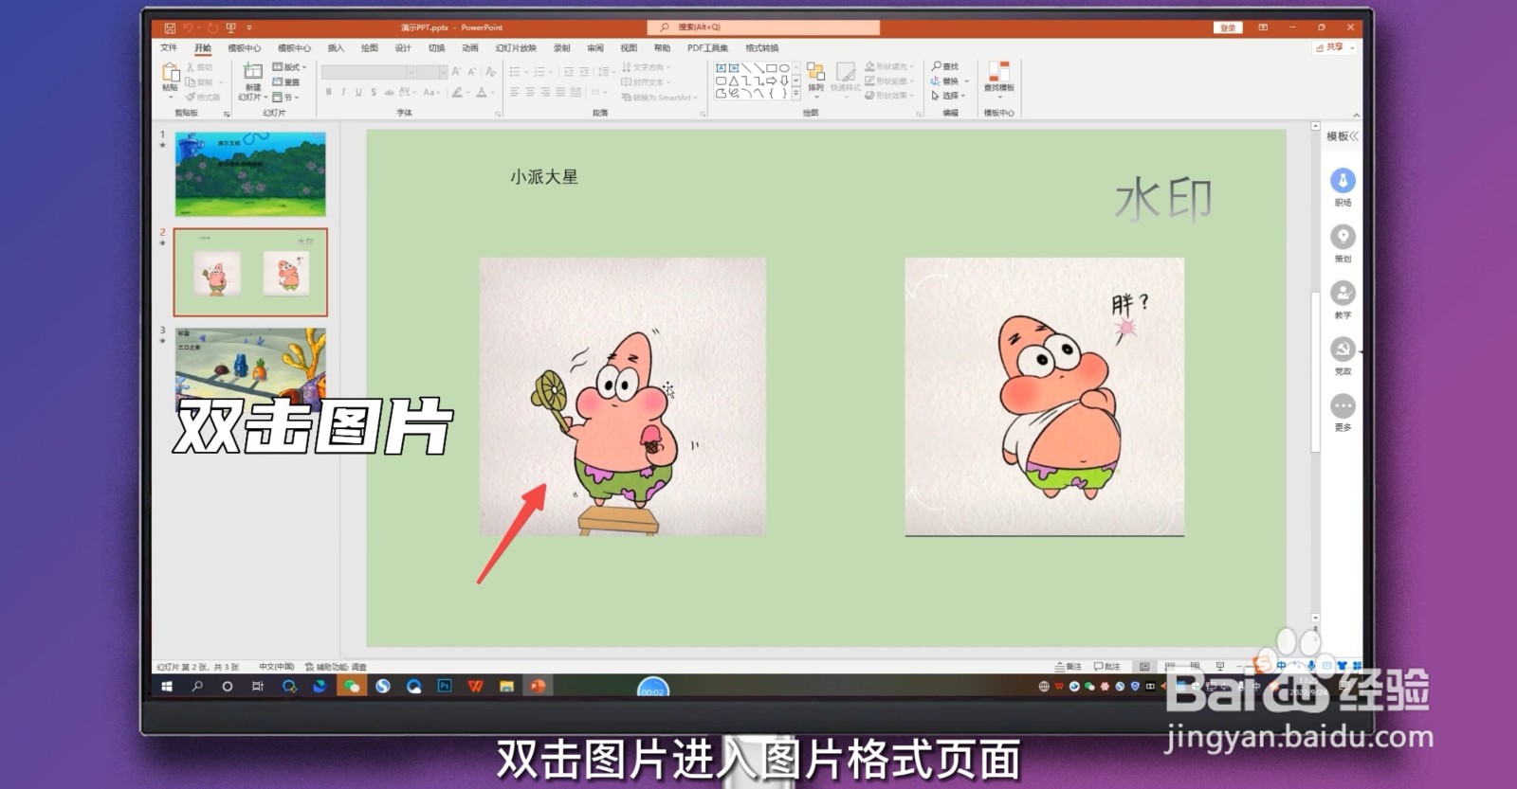Open Task View on the taskbar

click(x=258, y=686)
